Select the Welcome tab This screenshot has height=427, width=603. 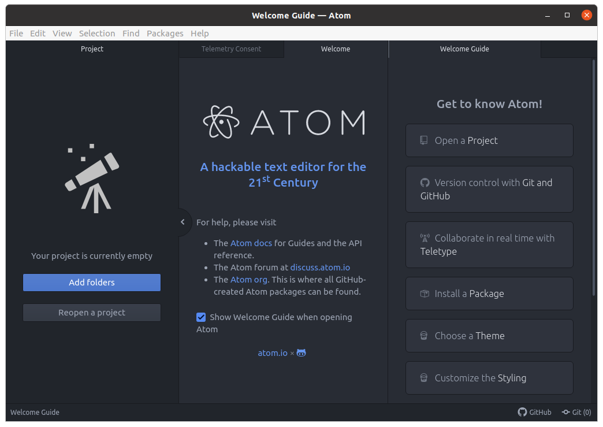[336, 49]
